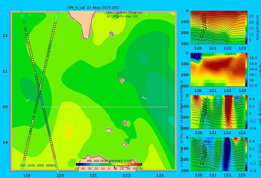
Task: Click the white drifter marker at the map's top-right
Action: [146, 14]
